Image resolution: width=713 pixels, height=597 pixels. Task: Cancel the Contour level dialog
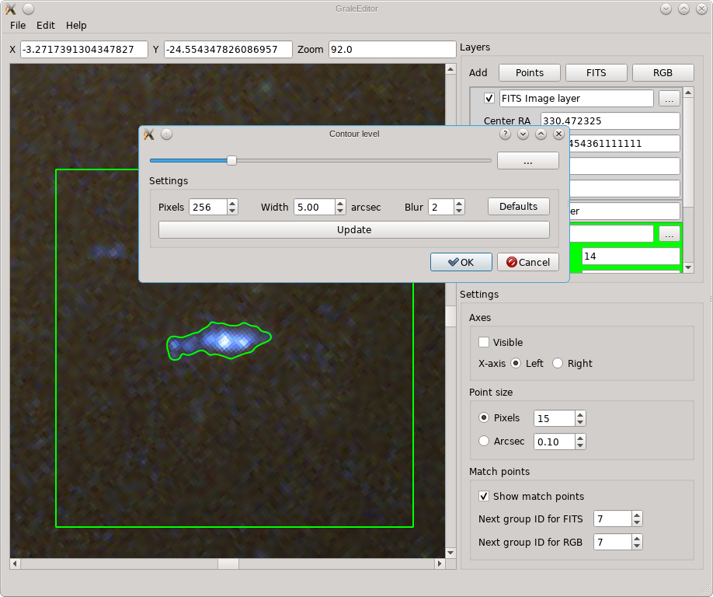528,262
